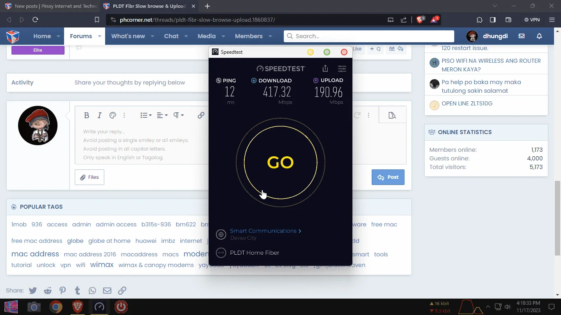Open Media in navigation bar
The height and width of the screenshot is (315, 561).
tap(207, 36)
